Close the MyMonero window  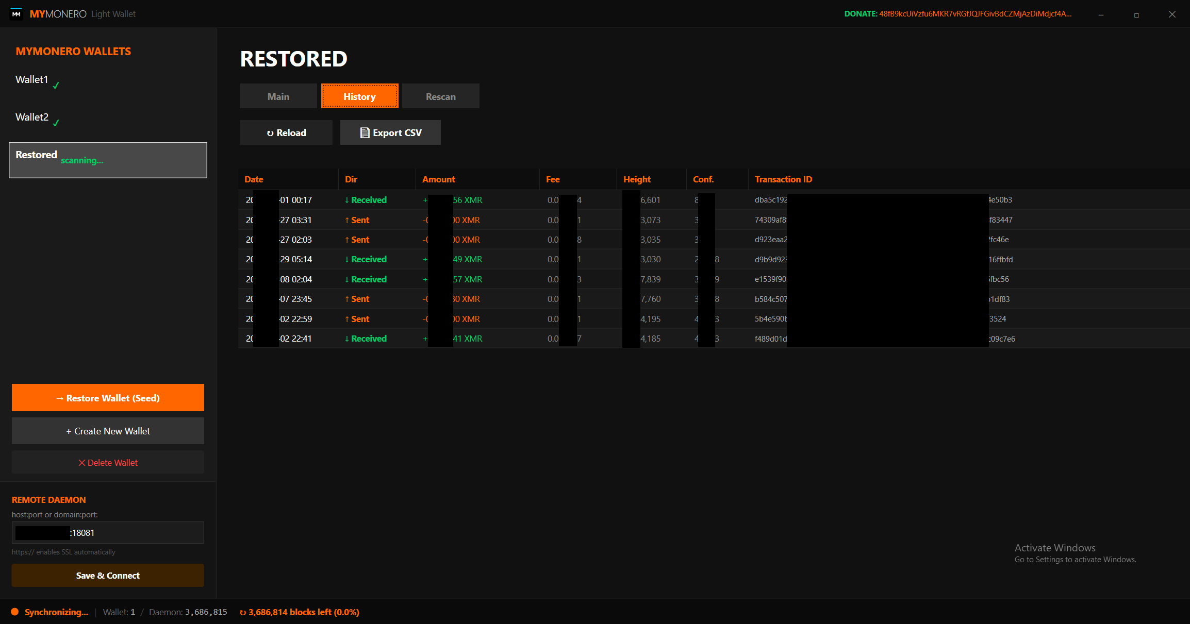click(x=1172, y=14)
